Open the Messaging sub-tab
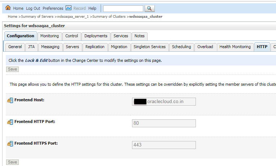 (x=51, y=47)
